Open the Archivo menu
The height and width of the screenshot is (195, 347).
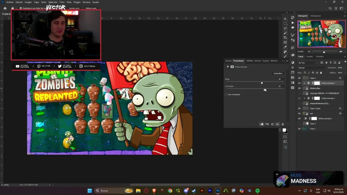coord(10,2)
